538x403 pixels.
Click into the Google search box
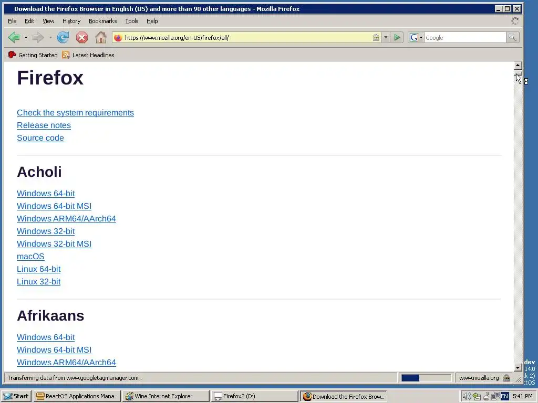[x=465, y=37]
